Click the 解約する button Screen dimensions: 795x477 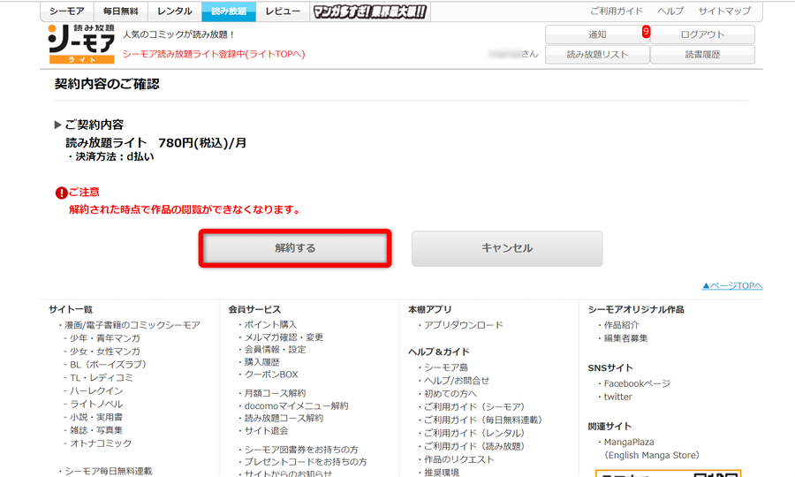[x=295, y=248]
